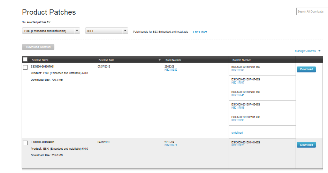The height and width of the screenshot is (173, 328).
Task: Select the release name ESXi600-201507001
Action: pos(43,66)
